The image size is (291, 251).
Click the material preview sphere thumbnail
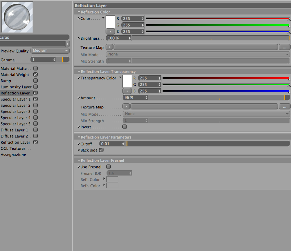pos(17,17)
